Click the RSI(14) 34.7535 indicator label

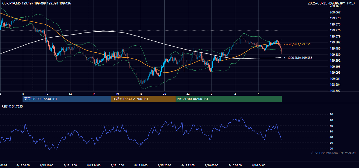(x=12, y=106)
